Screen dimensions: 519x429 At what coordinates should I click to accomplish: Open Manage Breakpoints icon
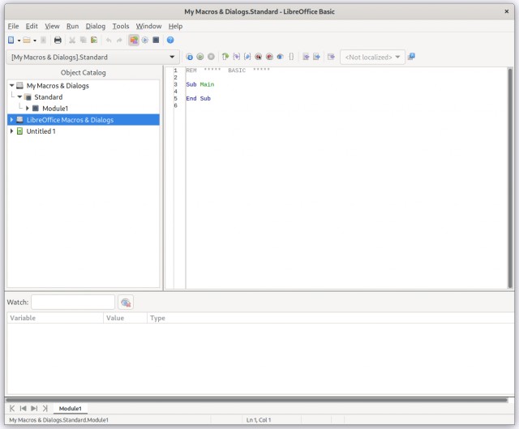[x=269, y=57]
